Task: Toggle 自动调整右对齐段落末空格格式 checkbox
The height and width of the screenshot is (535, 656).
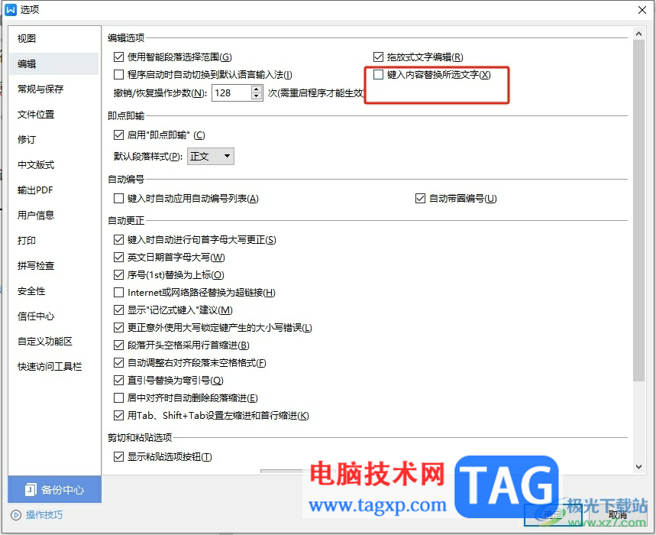Action: coord(119,362)
